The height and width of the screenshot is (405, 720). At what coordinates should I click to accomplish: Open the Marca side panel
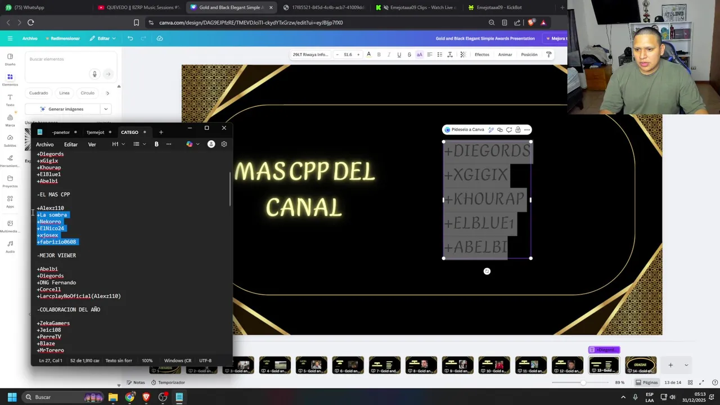[x=10, y=120]
